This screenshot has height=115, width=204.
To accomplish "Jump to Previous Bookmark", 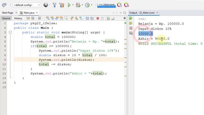I will coord(72,19).
